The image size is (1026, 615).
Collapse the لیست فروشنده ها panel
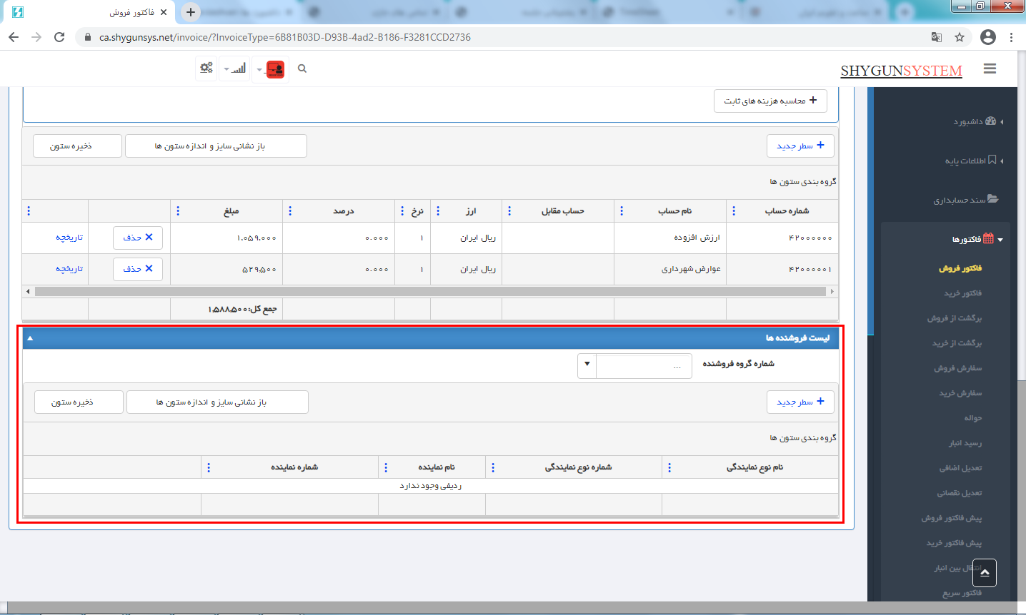pyautogui.click(x=30, y=338)
